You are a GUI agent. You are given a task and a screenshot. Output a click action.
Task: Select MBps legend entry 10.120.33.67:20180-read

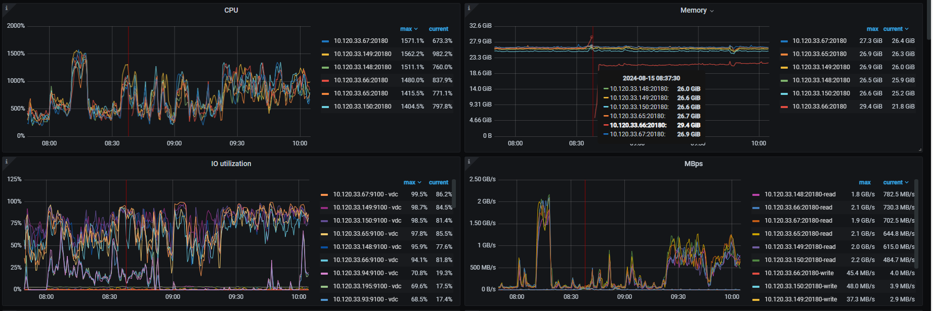click(x=798, y=221)
